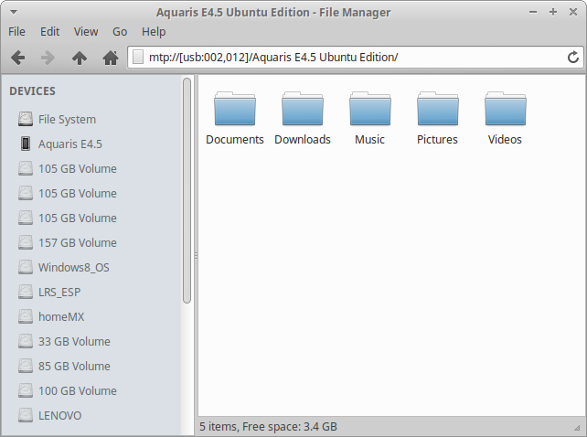
Task: Select LRS_ESP in the sidebar
Action: (x=59, y=293)
